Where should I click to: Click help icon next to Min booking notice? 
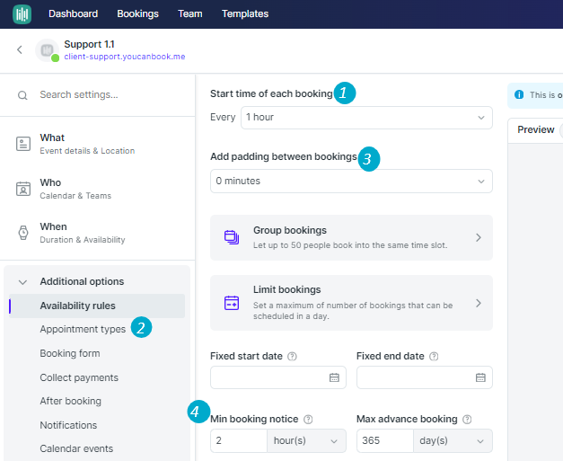click(308, 420)
